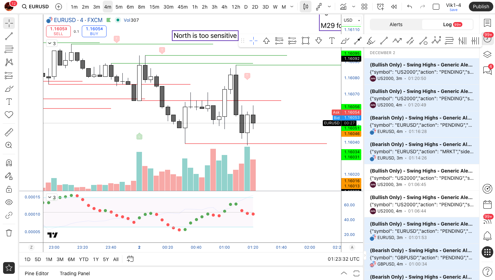Image resolution: width=495 pixels, height=280 pixels.
Task: Select the YTD date range
Action: click(84, 259)
